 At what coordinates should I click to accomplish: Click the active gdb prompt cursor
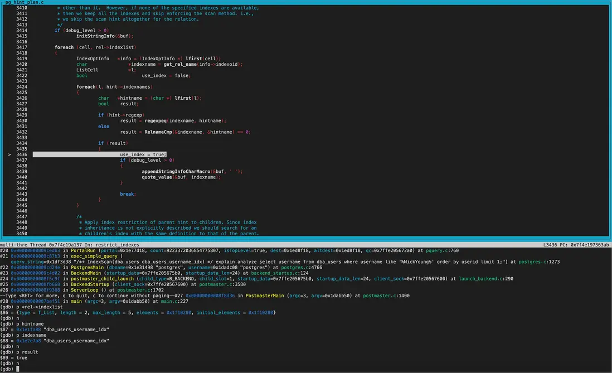click(x=18, y=369)
